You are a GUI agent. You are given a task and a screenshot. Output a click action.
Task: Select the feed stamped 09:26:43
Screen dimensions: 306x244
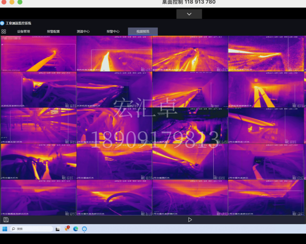39,89
